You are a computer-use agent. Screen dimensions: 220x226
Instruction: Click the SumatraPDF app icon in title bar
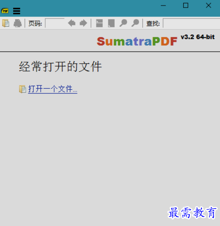click(5, 11)
